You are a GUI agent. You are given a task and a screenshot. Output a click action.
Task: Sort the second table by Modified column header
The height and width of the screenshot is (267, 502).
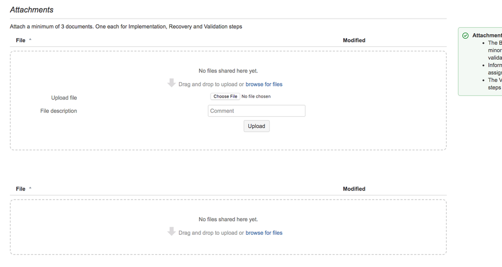click(x=354, y=189)
